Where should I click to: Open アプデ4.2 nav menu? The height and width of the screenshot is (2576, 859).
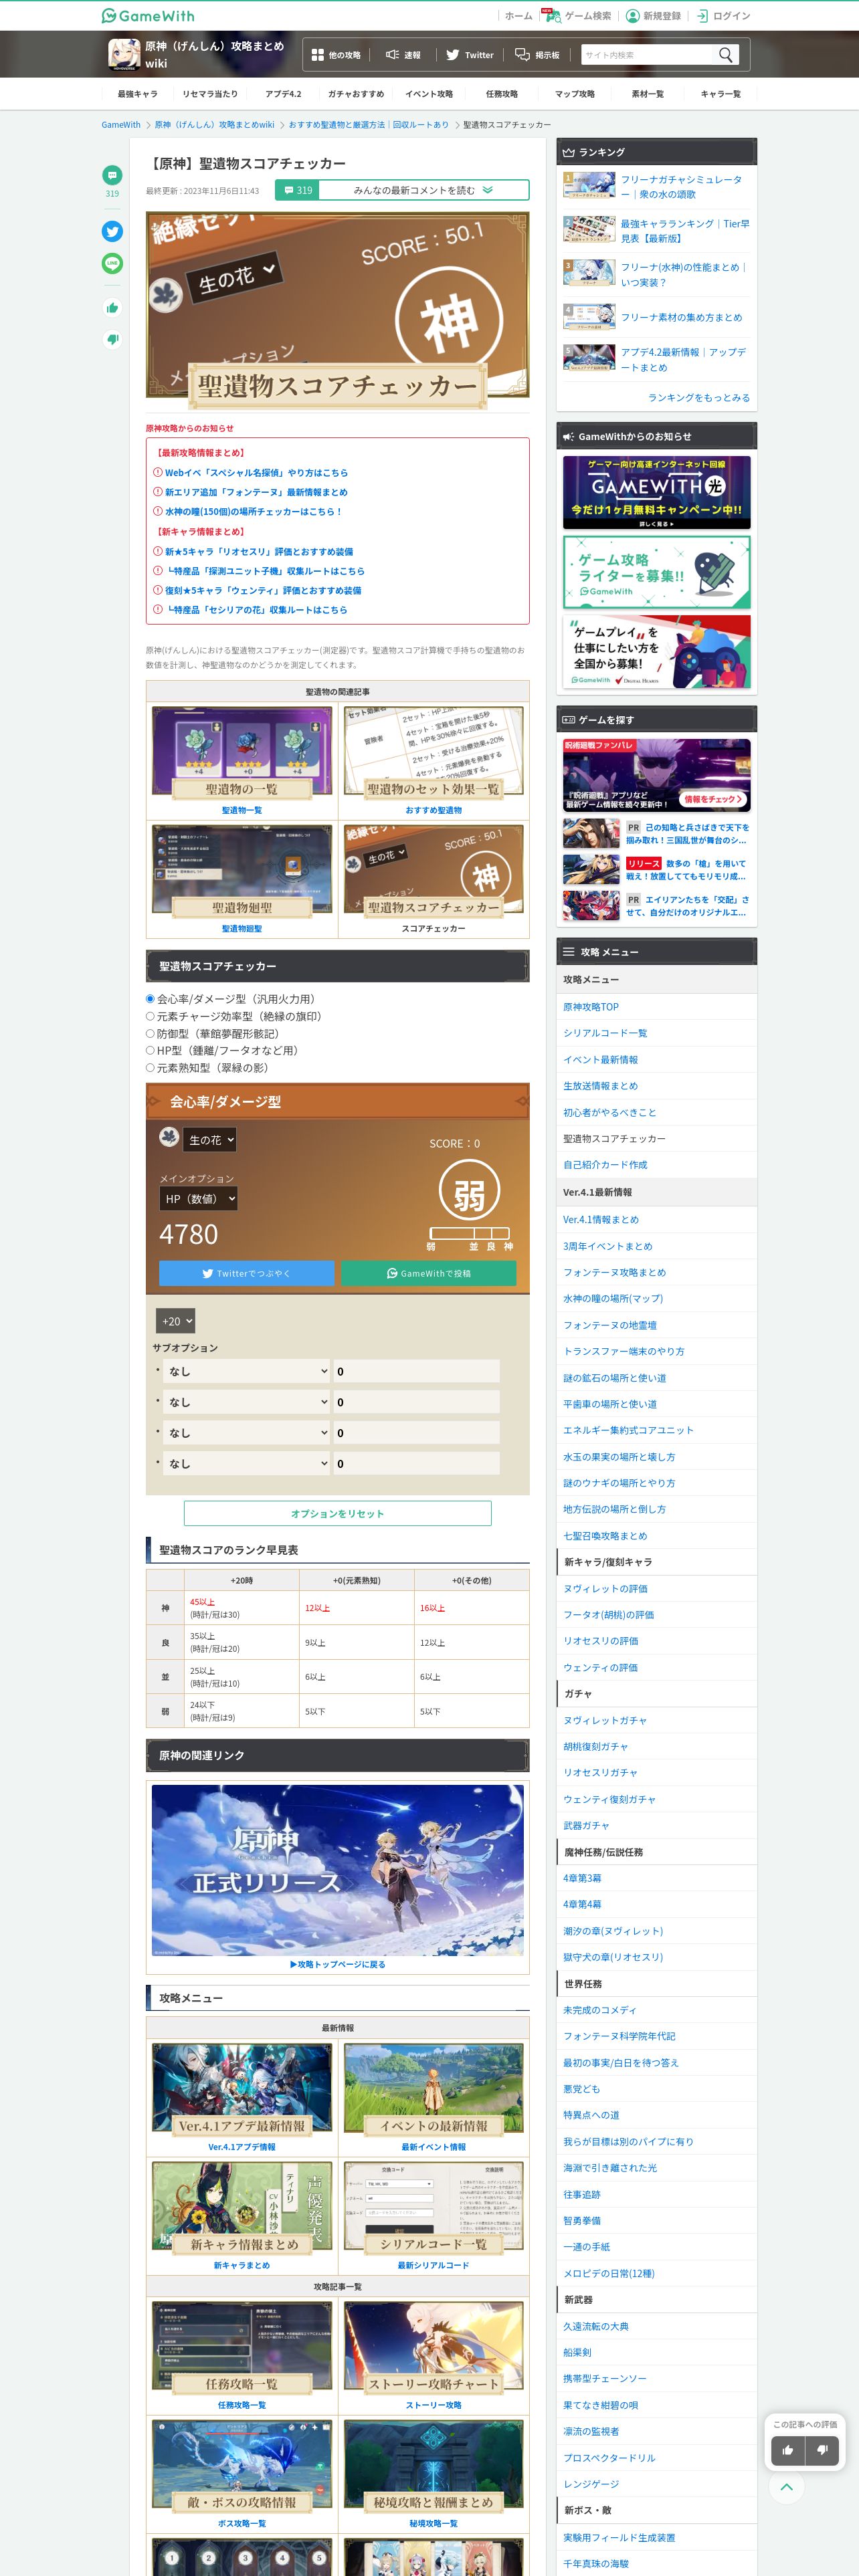[283, 94]
